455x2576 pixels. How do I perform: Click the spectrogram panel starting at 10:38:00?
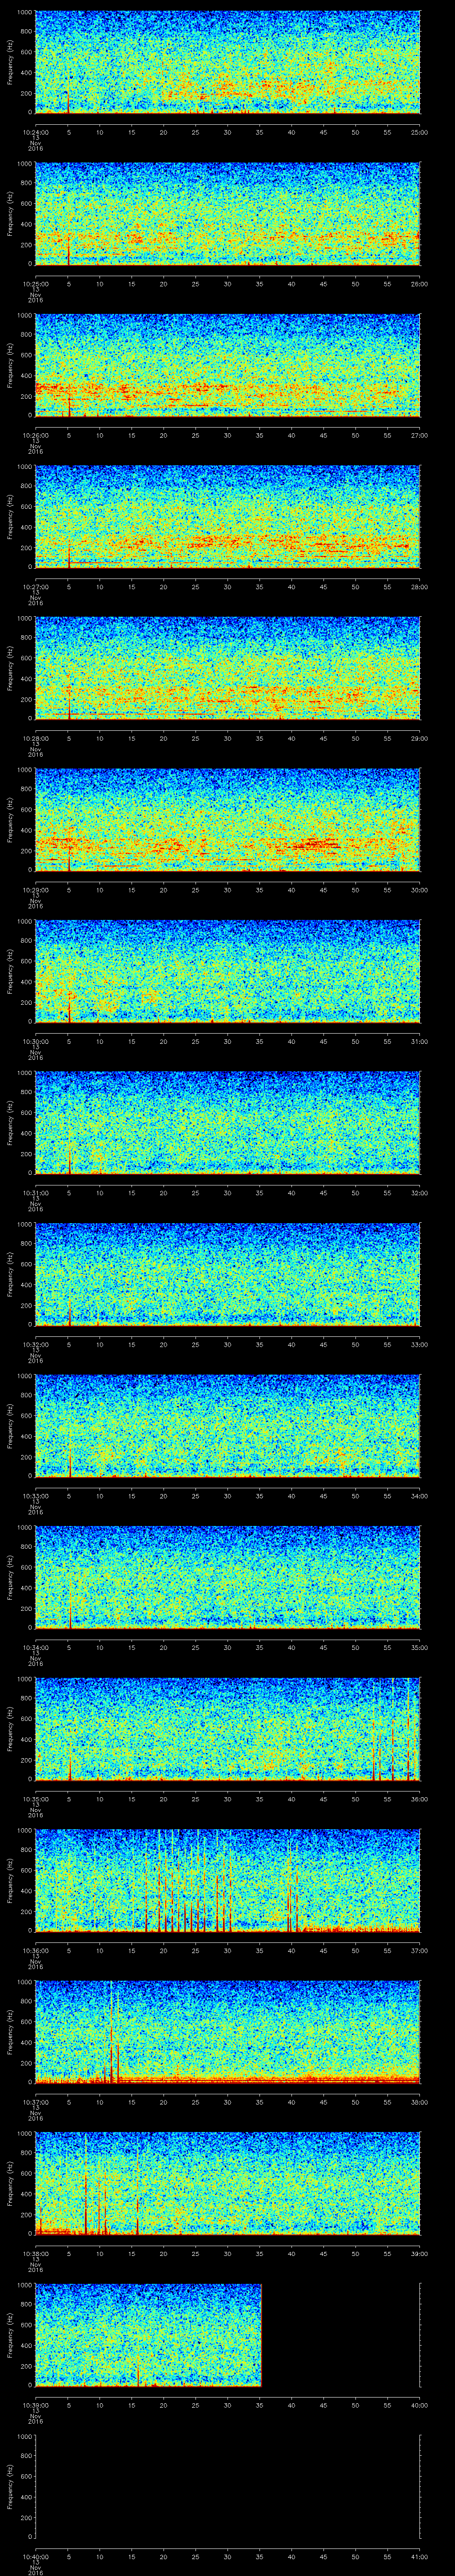[228, 2183]
